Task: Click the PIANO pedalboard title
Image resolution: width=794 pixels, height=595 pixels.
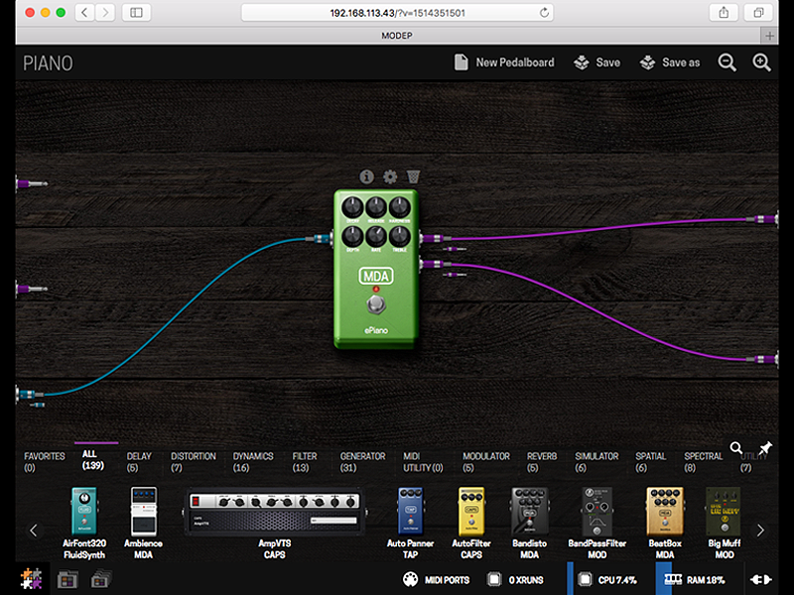Action: (48, 63)
